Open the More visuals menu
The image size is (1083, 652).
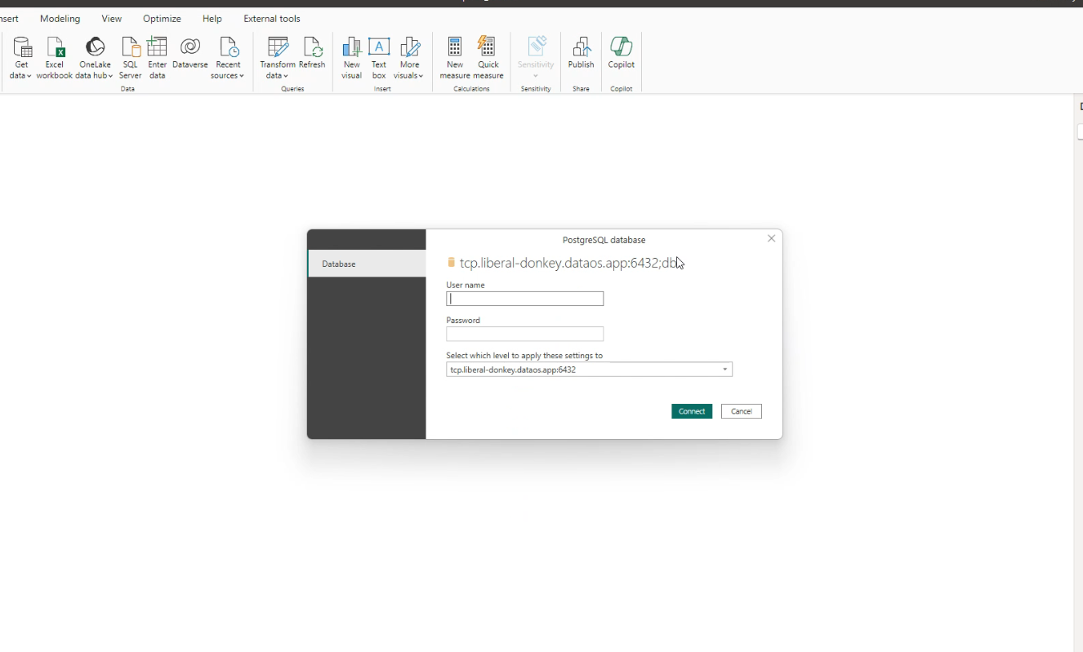tap(409, 58)
